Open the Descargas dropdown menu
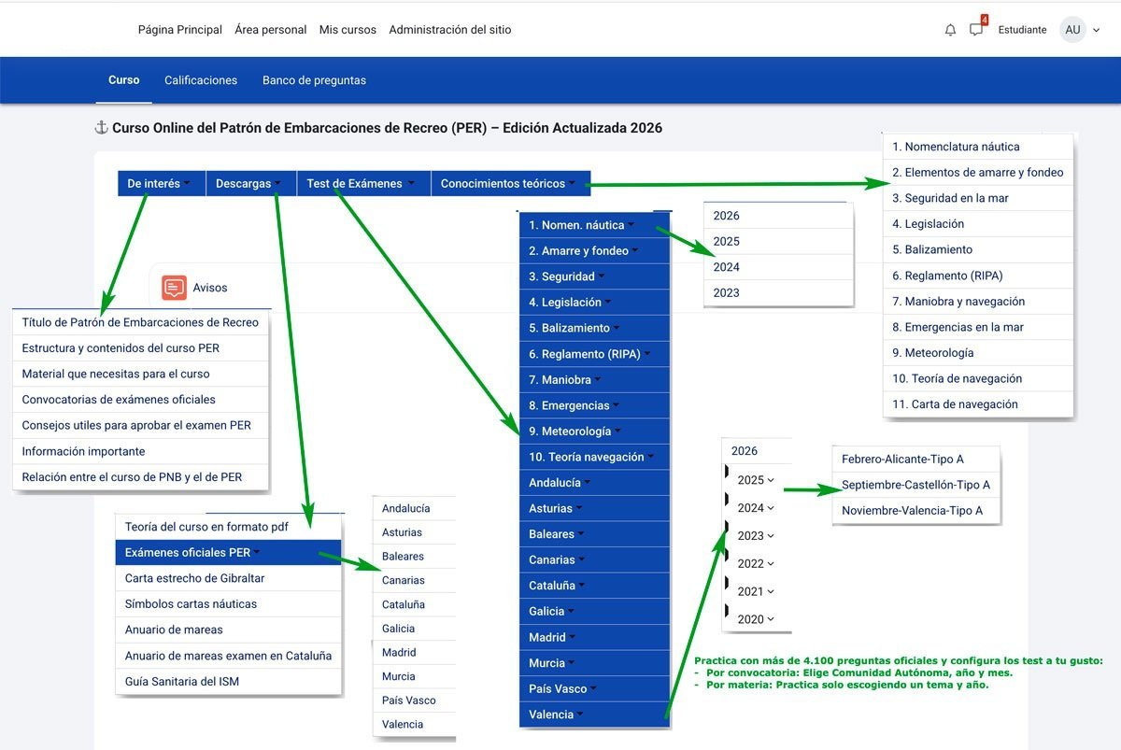 (x=249, y=183)
